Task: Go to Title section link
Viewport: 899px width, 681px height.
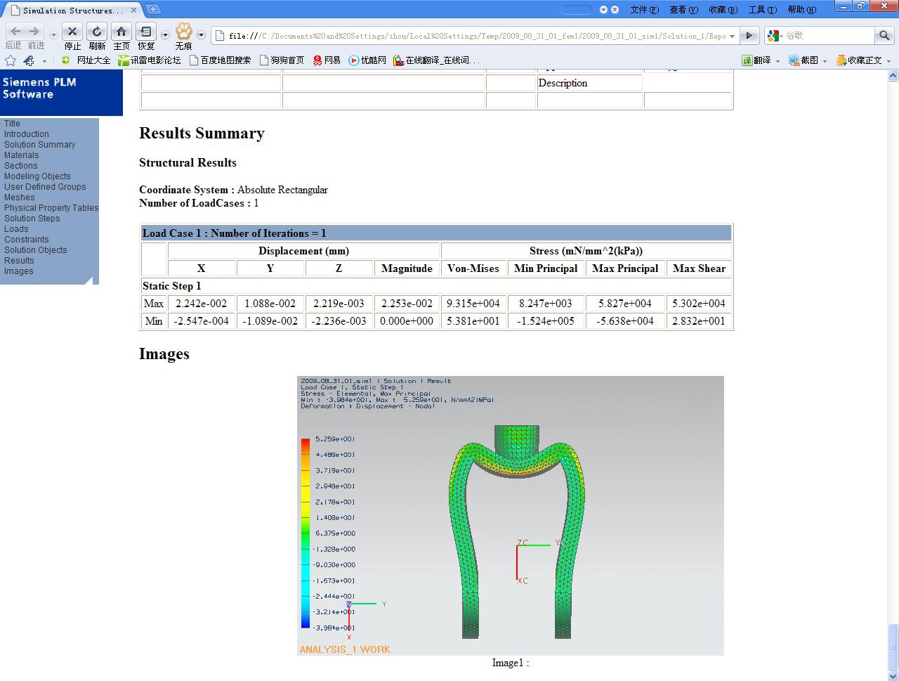Action: (12, 124)
